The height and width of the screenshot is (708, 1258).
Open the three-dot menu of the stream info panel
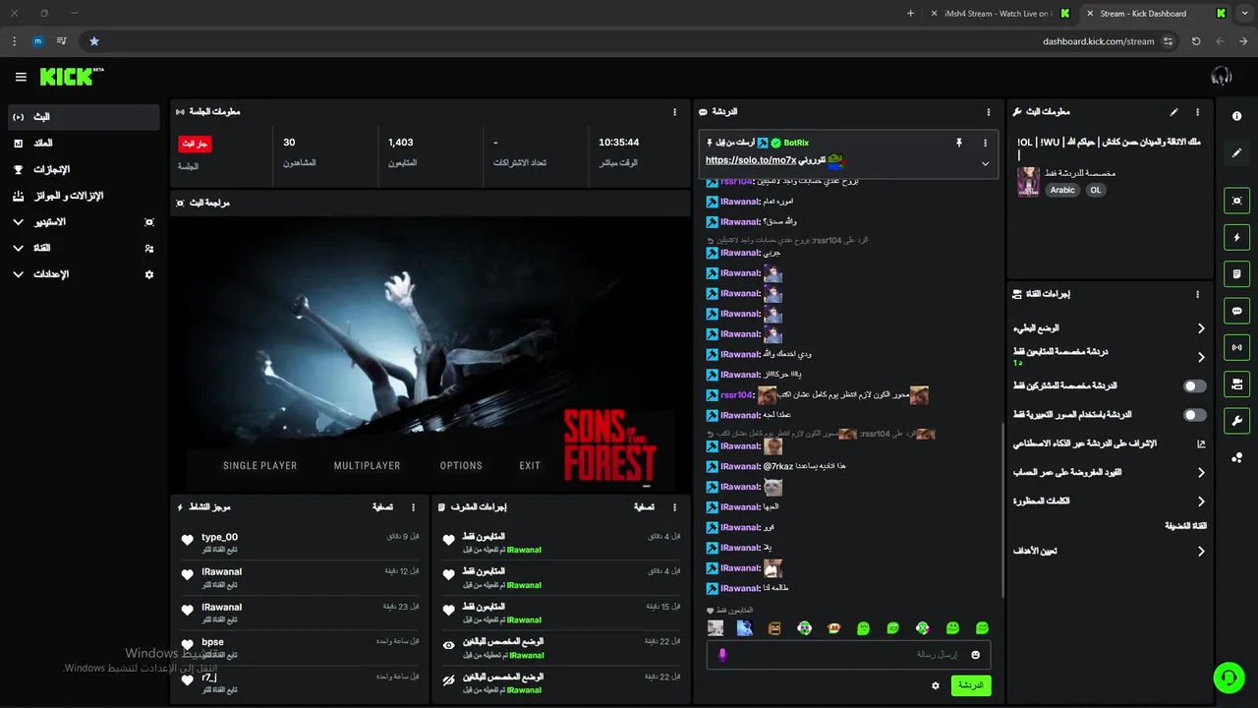tap(1197, 112)
